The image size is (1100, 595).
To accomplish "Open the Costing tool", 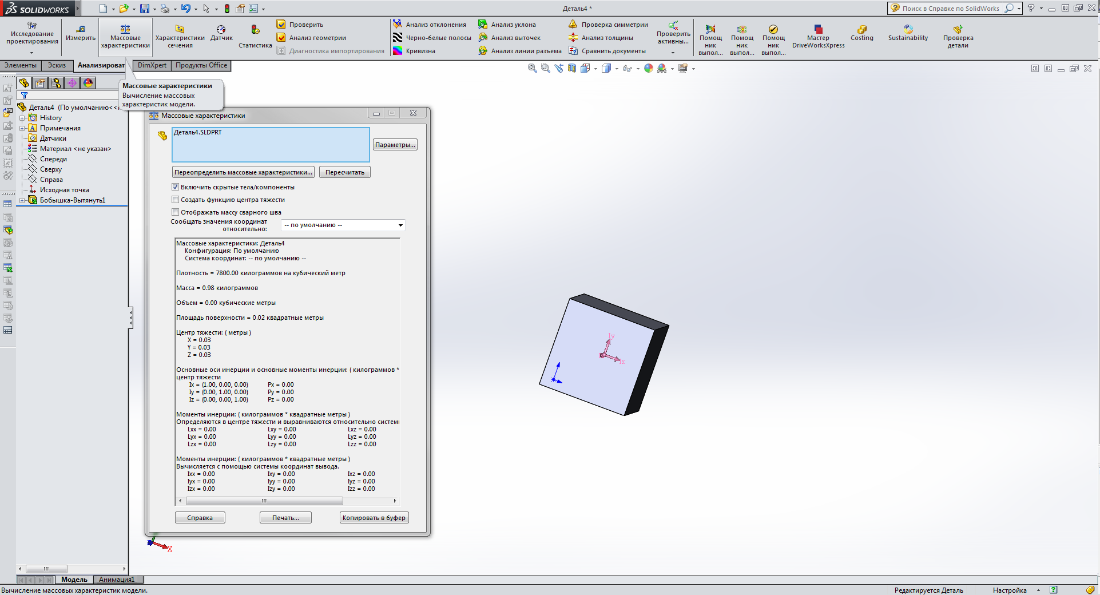I will tap(861, 33).
